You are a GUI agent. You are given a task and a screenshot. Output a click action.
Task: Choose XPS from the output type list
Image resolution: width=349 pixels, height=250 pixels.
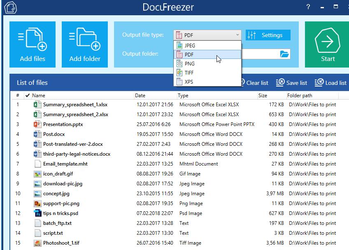pos(207,82)
